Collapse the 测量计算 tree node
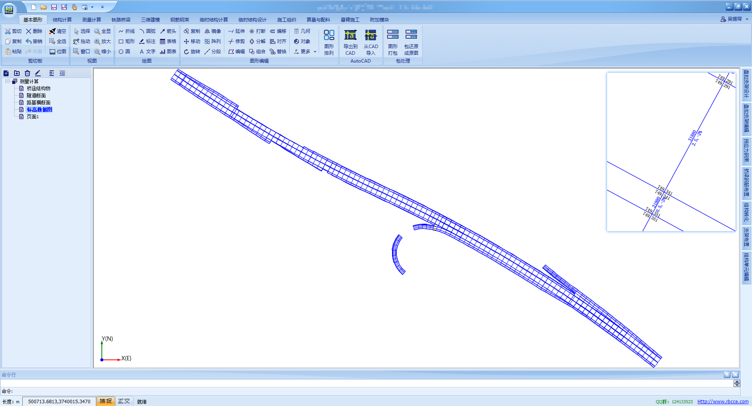The image size is (752, 406). tap(7, 81)
